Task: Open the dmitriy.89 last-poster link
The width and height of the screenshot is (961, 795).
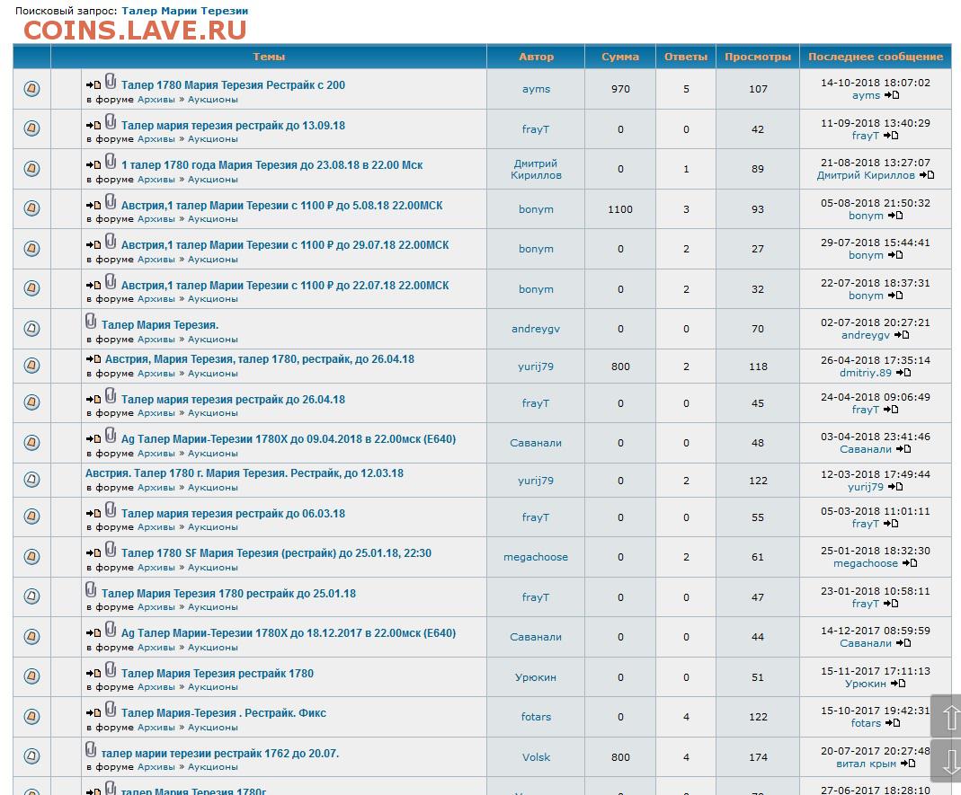Action: [x=866, y=373]
